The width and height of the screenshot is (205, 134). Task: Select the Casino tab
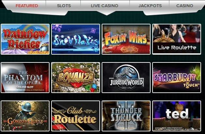(x=184, y=6)
